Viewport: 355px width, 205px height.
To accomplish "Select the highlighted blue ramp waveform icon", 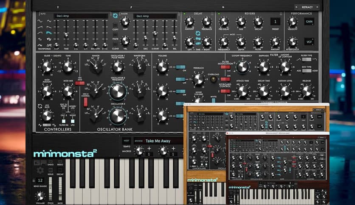I will (x=49, y=33).
